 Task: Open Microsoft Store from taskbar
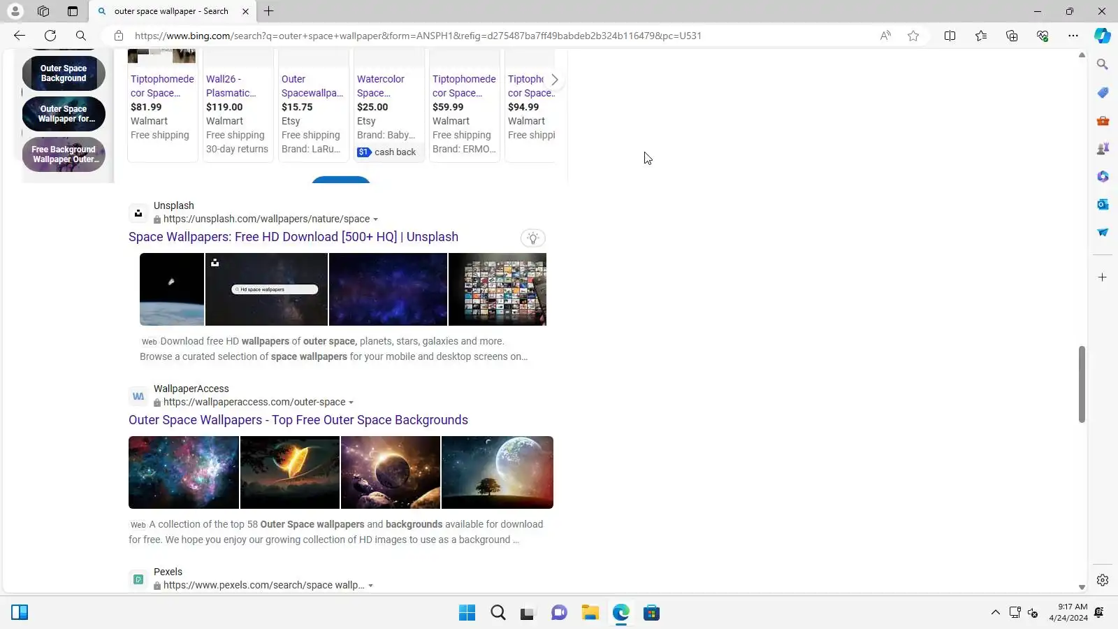(651, 613)
